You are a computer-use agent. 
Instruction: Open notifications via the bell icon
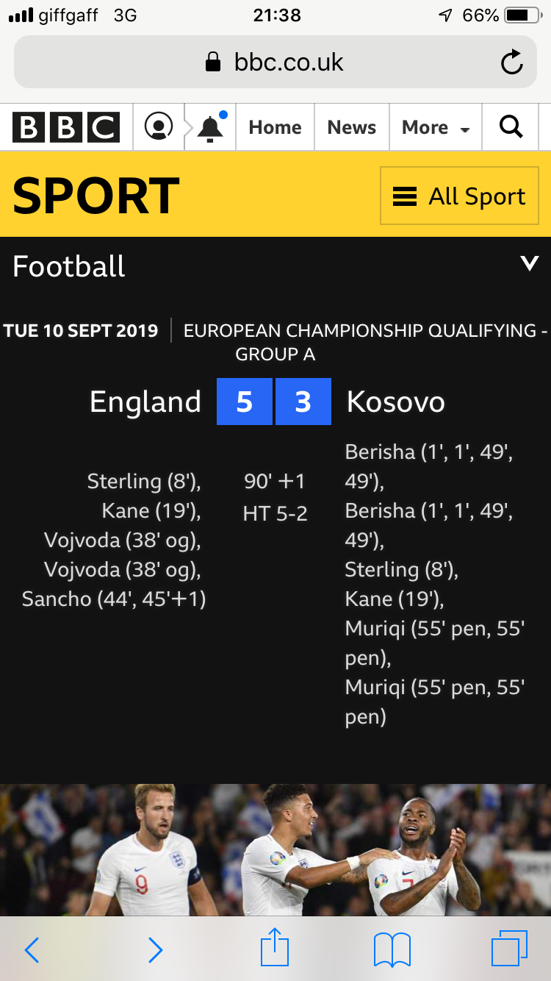211,127
